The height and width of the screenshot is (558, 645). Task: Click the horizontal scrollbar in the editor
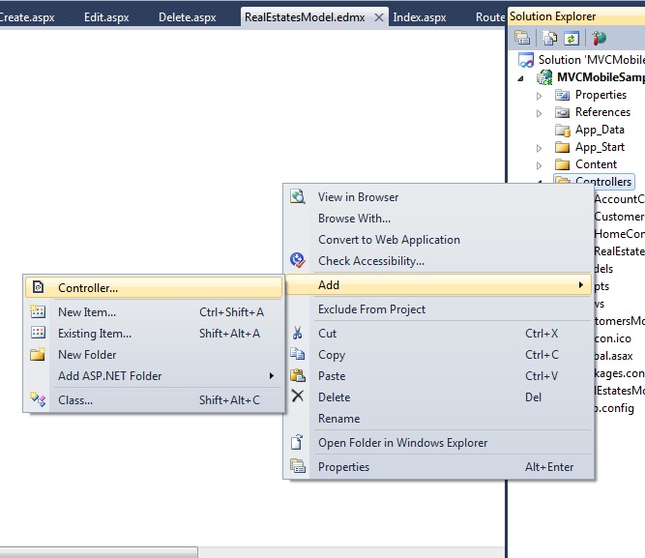coord(99,552)
